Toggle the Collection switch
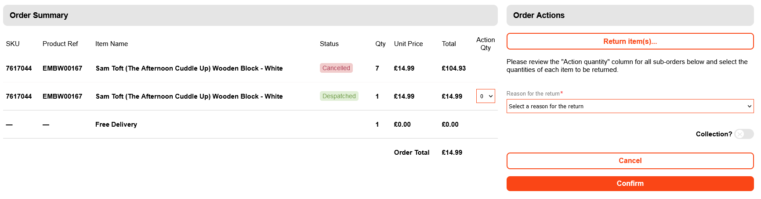Image resolution: width=761 pixels, height=199 pixels. pyautogui.click(x=743, y=134)
